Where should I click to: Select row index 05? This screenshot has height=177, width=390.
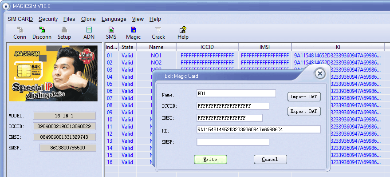point(110,84)
